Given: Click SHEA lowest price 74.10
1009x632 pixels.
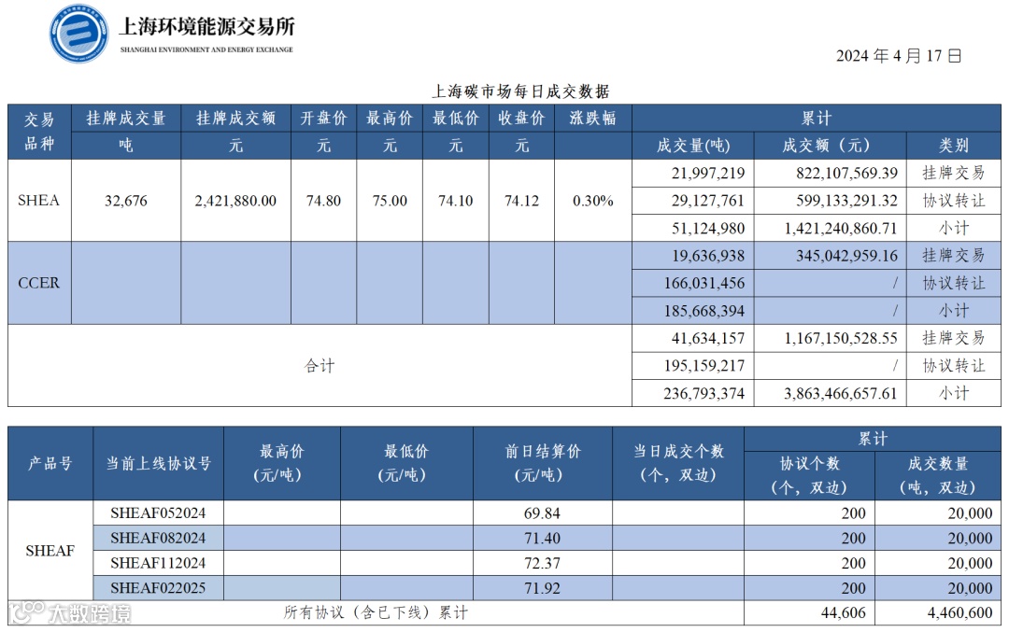Looking at the screenshot, I should click(x=456, y=201).
